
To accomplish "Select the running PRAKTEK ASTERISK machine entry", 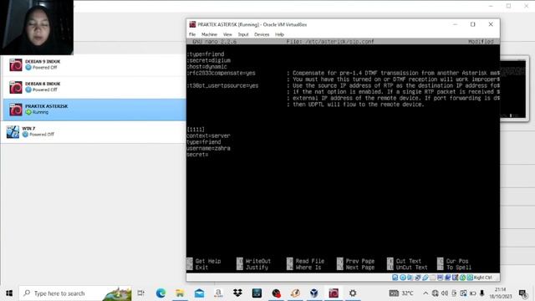I will (x=94, y=110).
